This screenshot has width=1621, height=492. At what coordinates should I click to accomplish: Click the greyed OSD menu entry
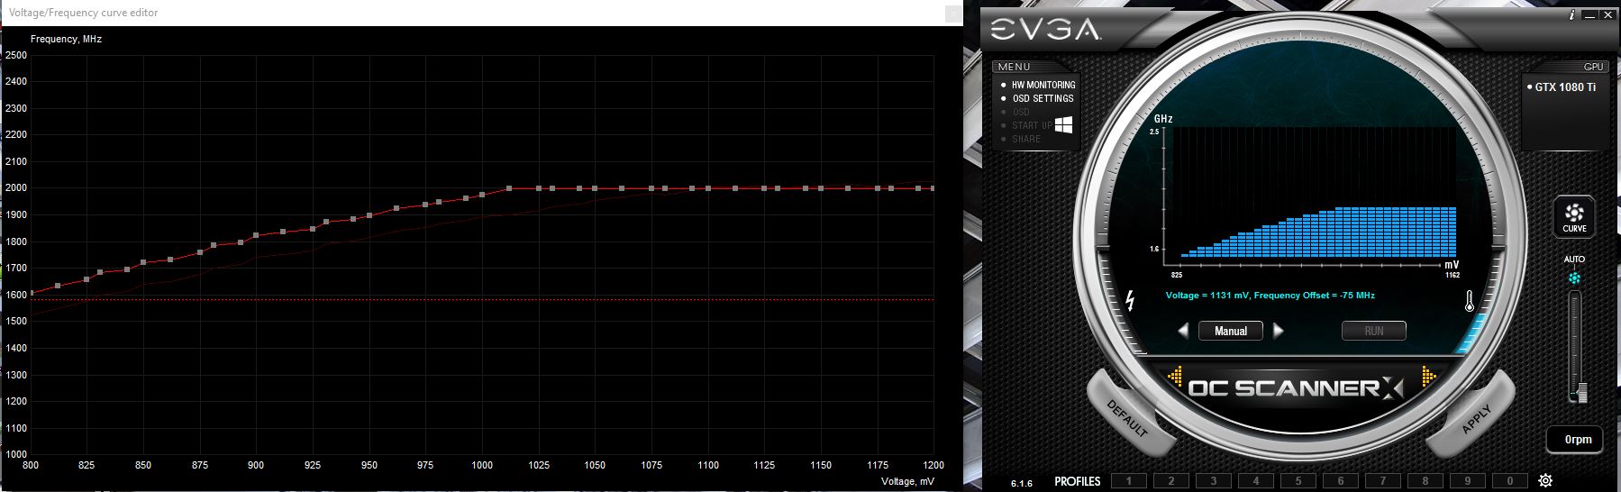pyautogui.click(x=1021, y=112)
